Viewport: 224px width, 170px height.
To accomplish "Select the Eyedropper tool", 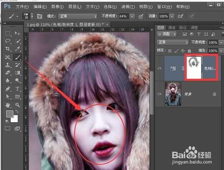I will pyautogui.click(x=17, y=49).
